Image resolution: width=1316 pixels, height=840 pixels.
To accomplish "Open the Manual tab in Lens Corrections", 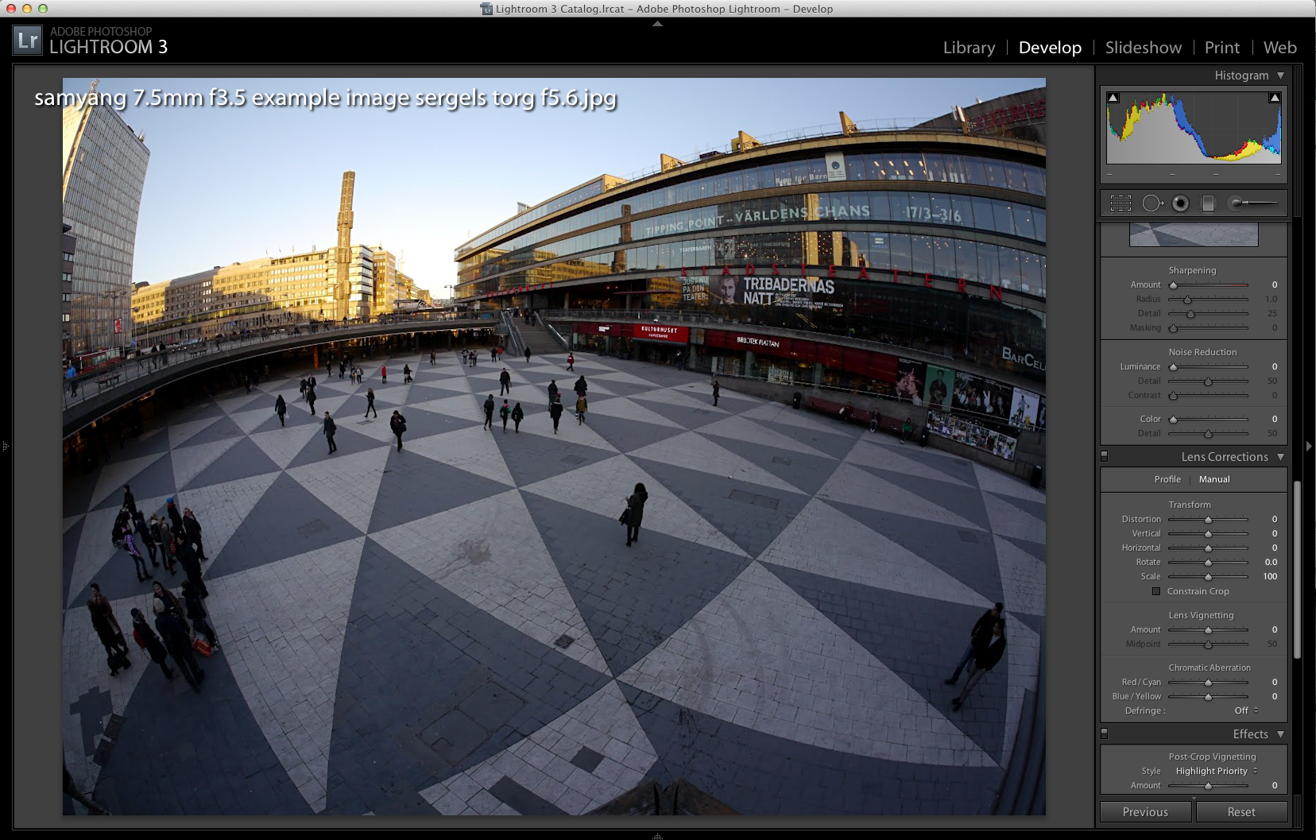I will pyautogui.click(x=1214, y=479).
